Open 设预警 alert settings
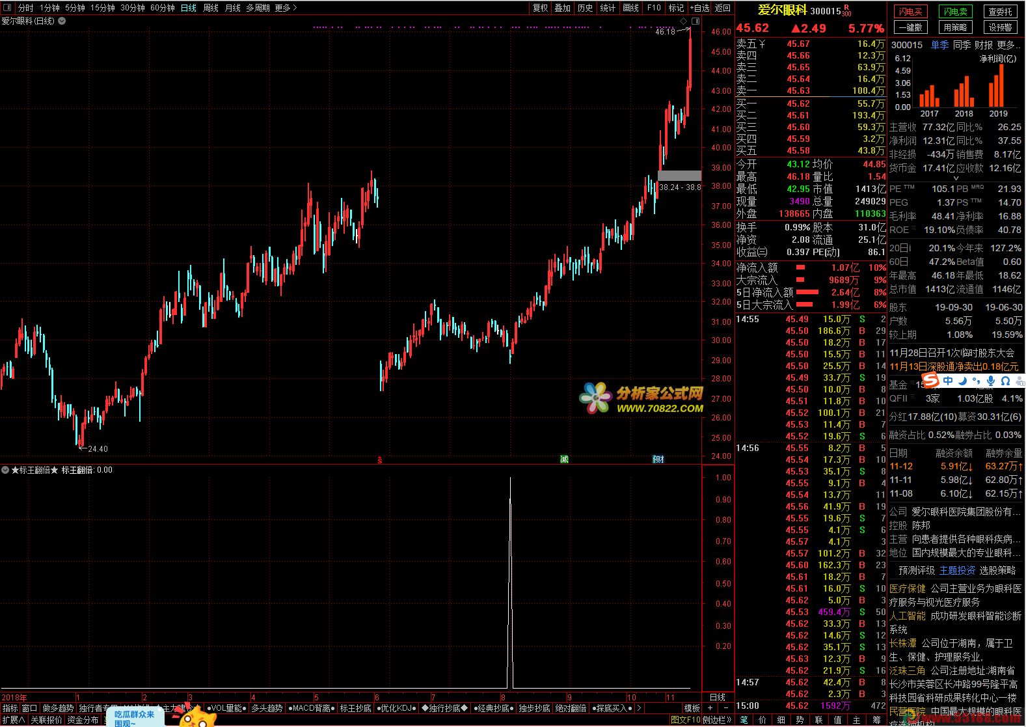The image size is (1026, 727). pos(1000,27)
